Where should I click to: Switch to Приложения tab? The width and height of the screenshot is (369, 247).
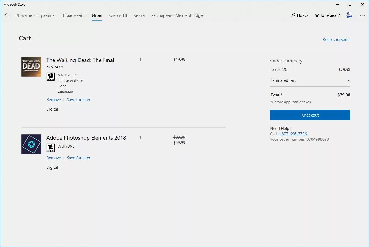point(73,15)
